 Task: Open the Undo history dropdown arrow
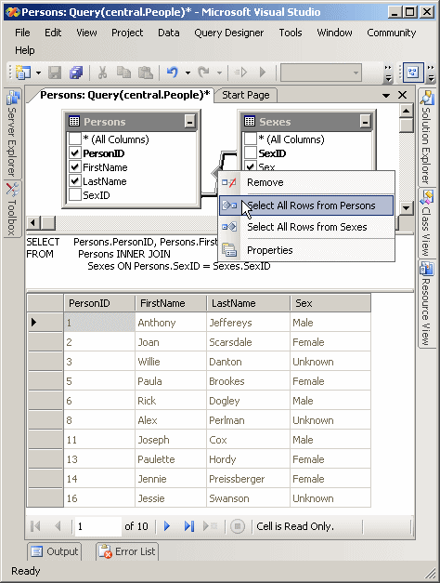[188, 73]
